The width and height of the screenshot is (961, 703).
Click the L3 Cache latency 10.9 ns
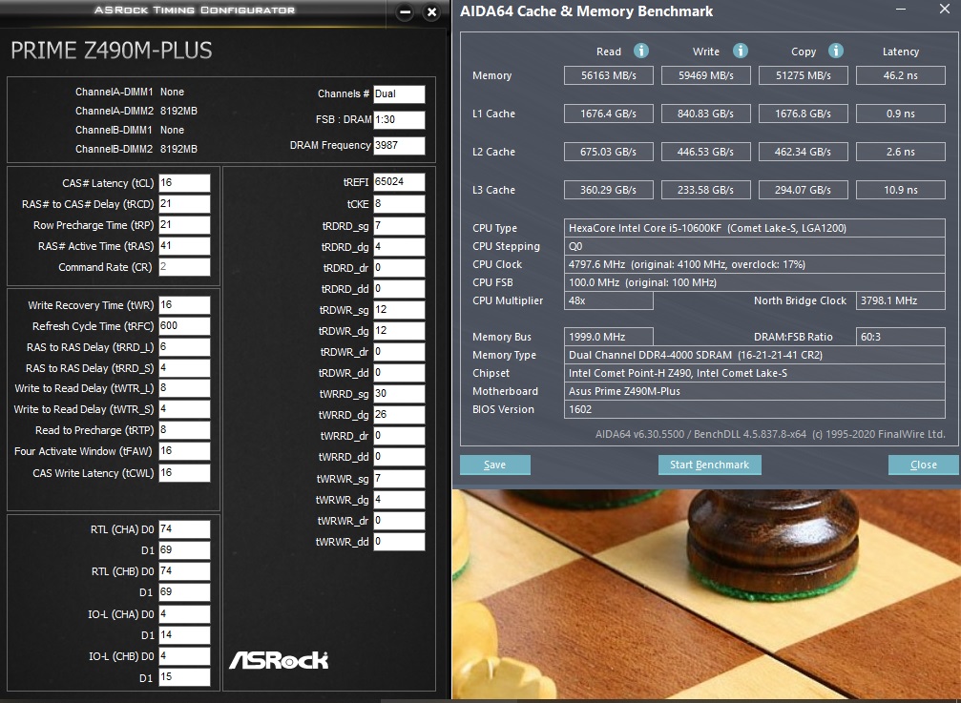tap(901, 190)
